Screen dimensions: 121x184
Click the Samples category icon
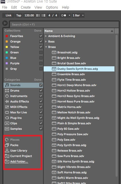click(7, 129)
